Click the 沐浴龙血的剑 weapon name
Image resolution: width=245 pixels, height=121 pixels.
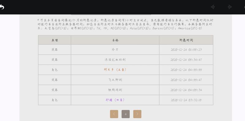115,60
